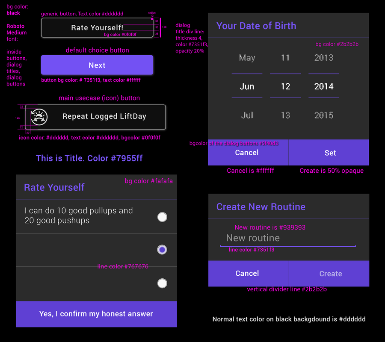The height and width of the screenshot is (342, 385).
Task: Select radio button for 10 good pullups option
Action: click(x=162, y=217)
